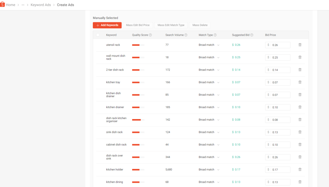Click the Suggested Bid help icon
329x187 pixels.
coord(252,35)
